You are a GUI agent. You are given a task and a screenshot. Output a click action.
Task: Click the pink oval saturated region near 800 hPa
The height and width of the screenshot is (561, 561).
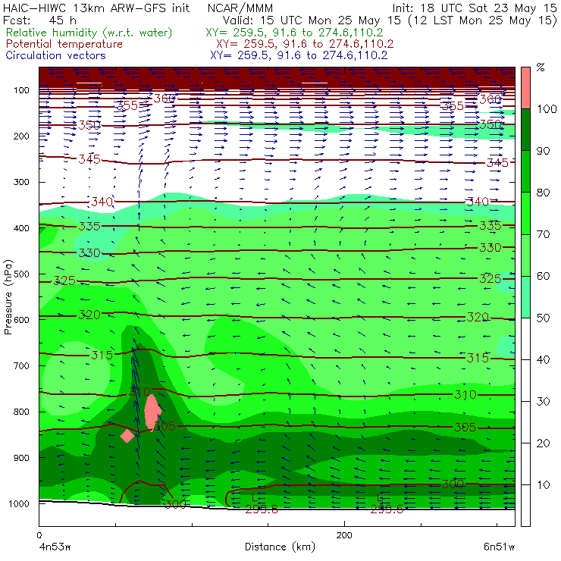point(152,412)
